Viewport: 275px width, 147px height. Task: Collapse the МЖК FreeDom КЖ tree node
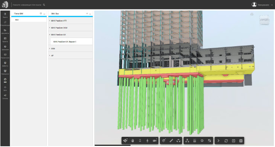click(x=49, y=35)
